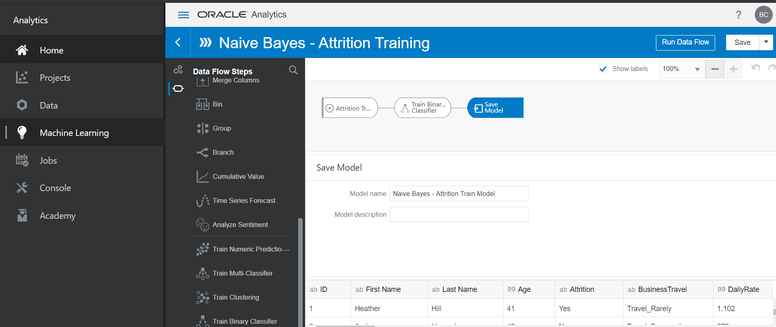This screenshot has width=776, height=327.
Task: Select the Data Flow Steps panel icon
Action: point(178,88)
